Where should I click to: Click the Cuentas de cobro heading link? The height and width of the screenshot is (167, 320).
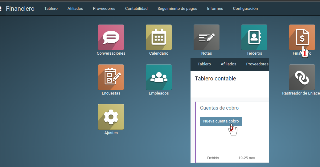[x=219, y=108]
